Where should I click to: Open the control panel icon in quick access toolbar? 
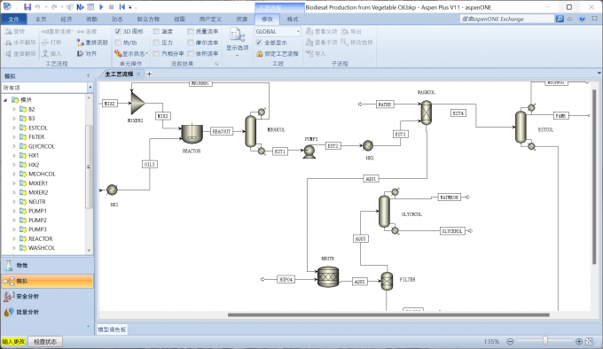tap(90, 7)
